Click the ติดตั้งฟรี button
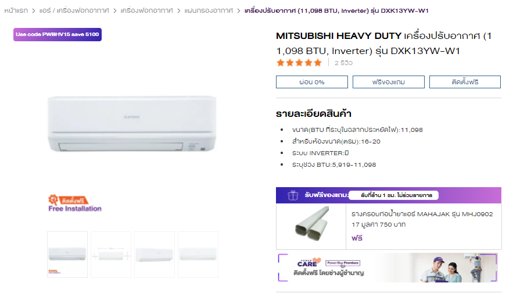Viewport: 513px width, 297px height. pyautogui.click(x=465, y=82)
